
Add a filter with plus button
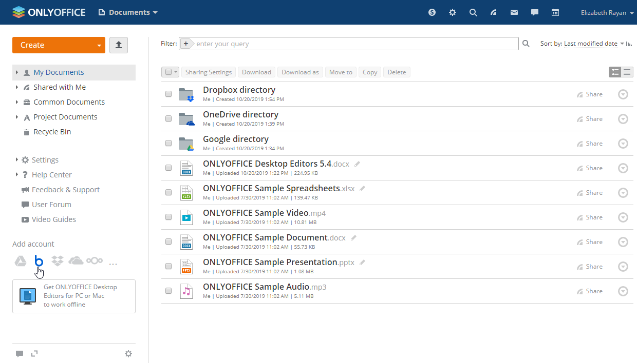tap(186, 44)
